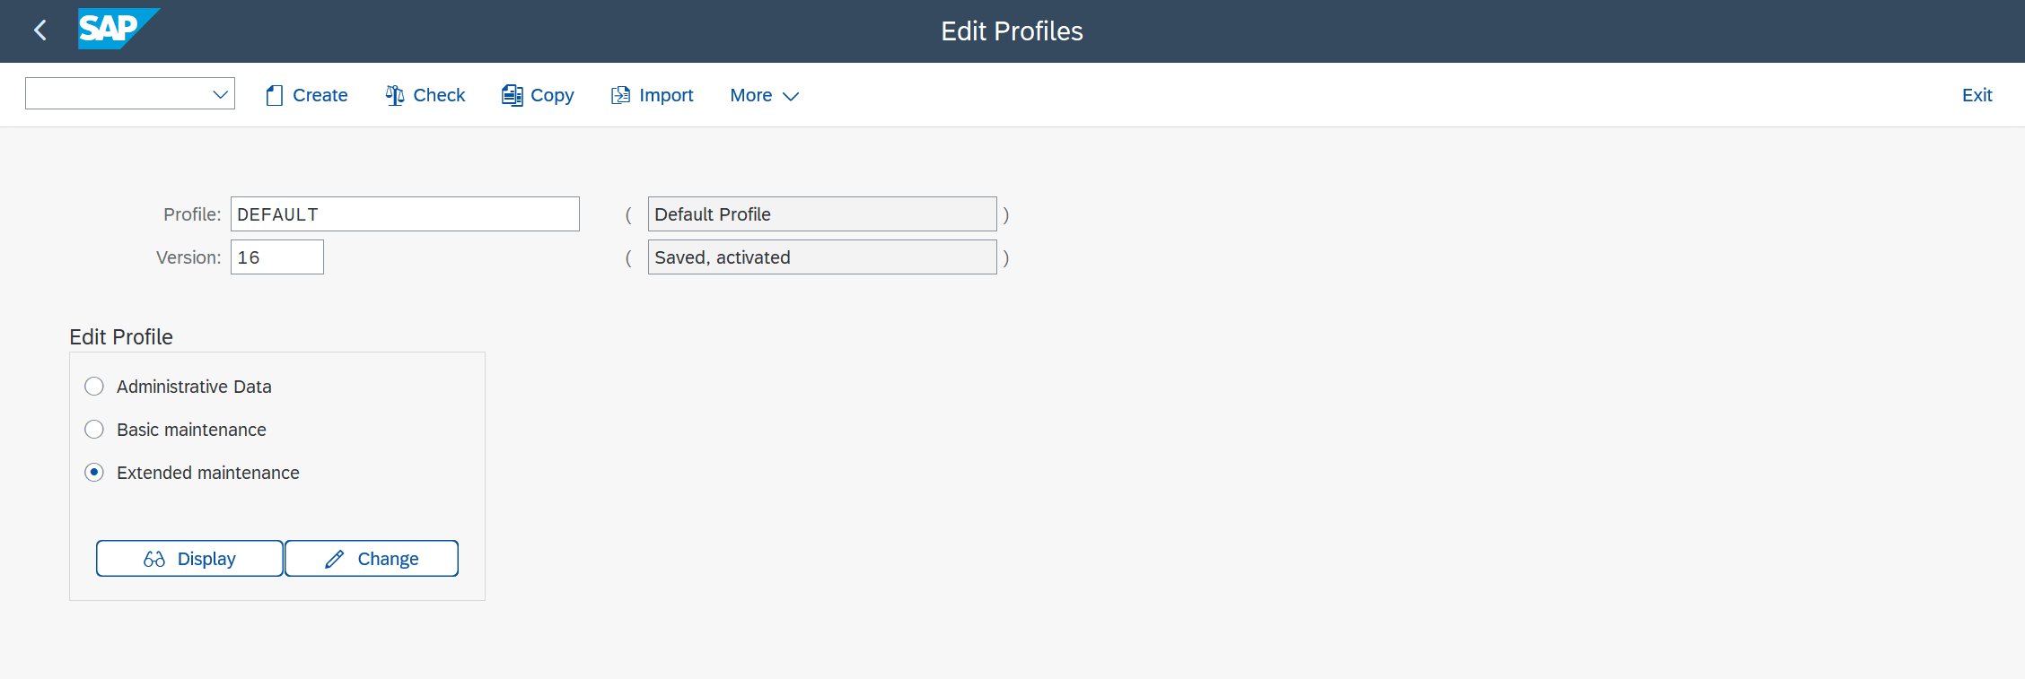The image size is (2025, 679).
Task: Open the More menu item
Action: coord(751,95)
